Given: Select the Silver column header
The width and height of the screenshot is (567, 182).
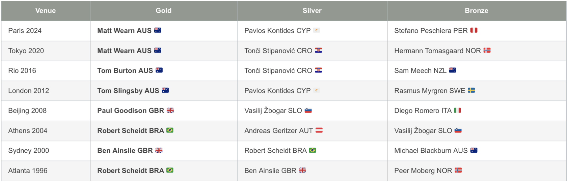Looking at the screenshot, I should coord(312,11).
